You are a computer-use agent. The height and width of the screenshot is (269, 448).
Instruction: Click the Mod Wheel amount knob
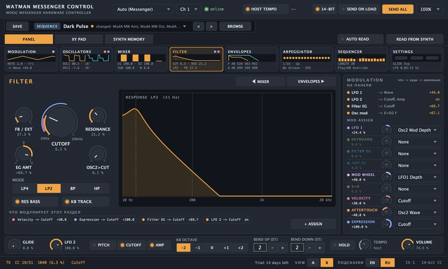pos(387,177)
